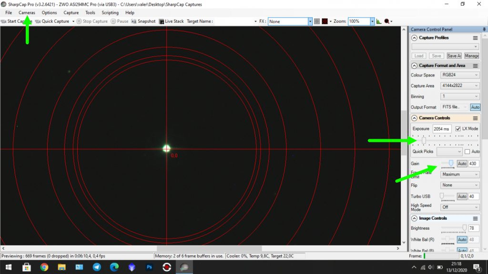Show the image histogram icon
This screenshot has width=488, height=274.
(379, 21)
